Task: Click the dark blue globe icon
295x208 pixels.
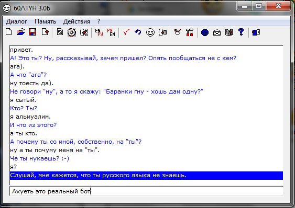Action: pos(205,32)
